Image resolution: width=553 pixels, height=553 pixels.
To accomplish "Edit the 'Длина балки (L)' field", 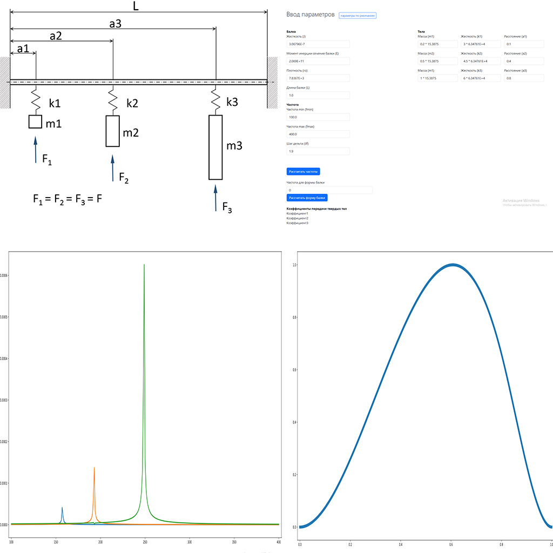I will coord(318,96).
